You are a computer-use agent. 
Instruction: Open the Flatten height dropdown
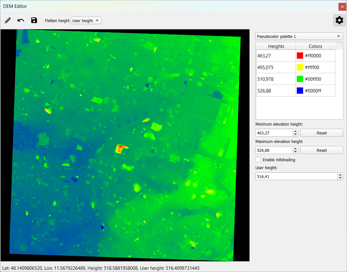pos(86,21)
